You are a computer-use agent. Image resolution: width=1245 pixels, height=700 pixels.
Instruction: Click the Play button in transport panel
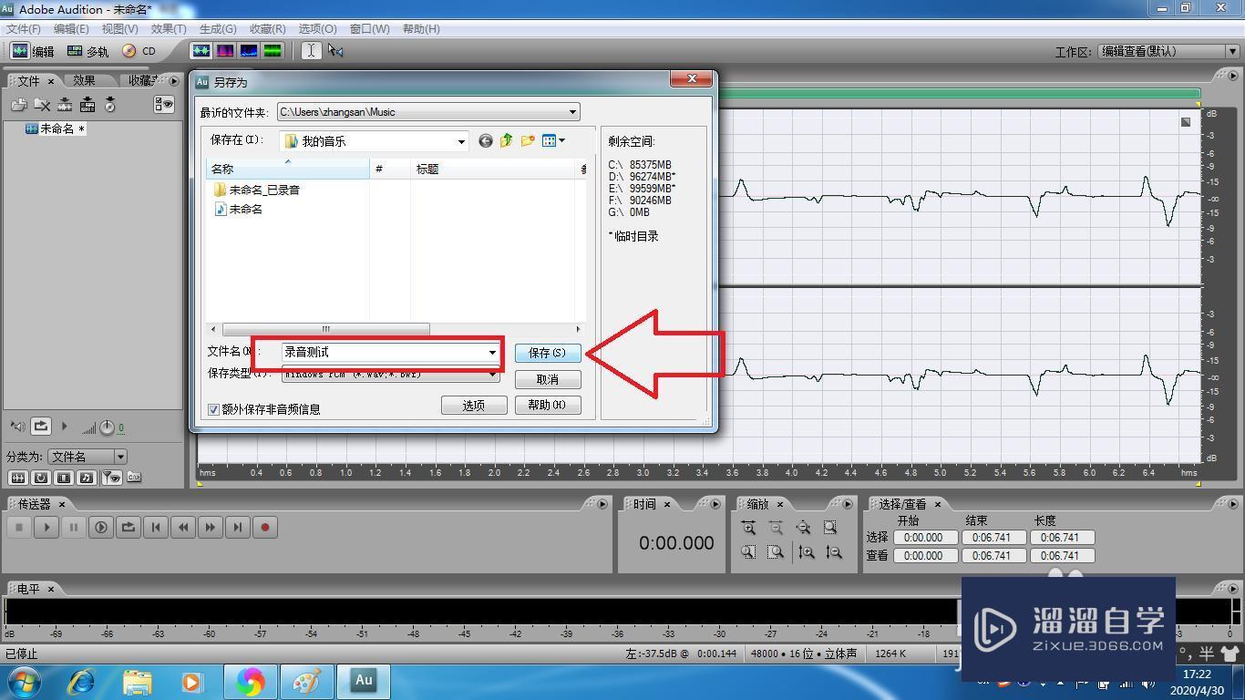(46, 527)
